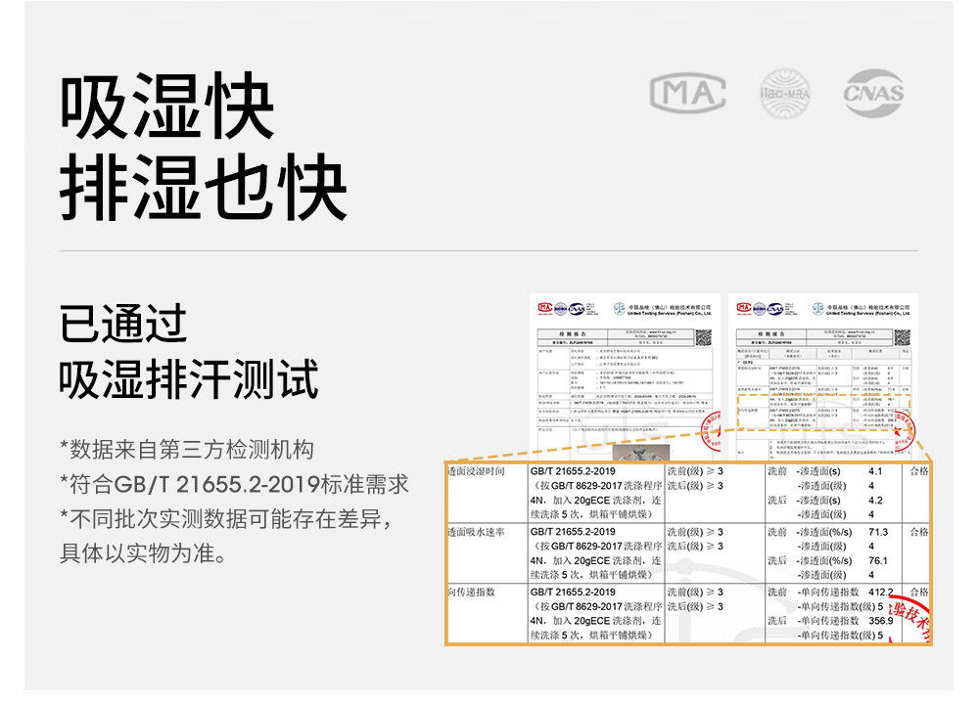Click the 数据来自第三方检测机构 note
Image resolution: width=979 pixels, height=703 pixels.
pyautogui.click(x=186, y=450)
